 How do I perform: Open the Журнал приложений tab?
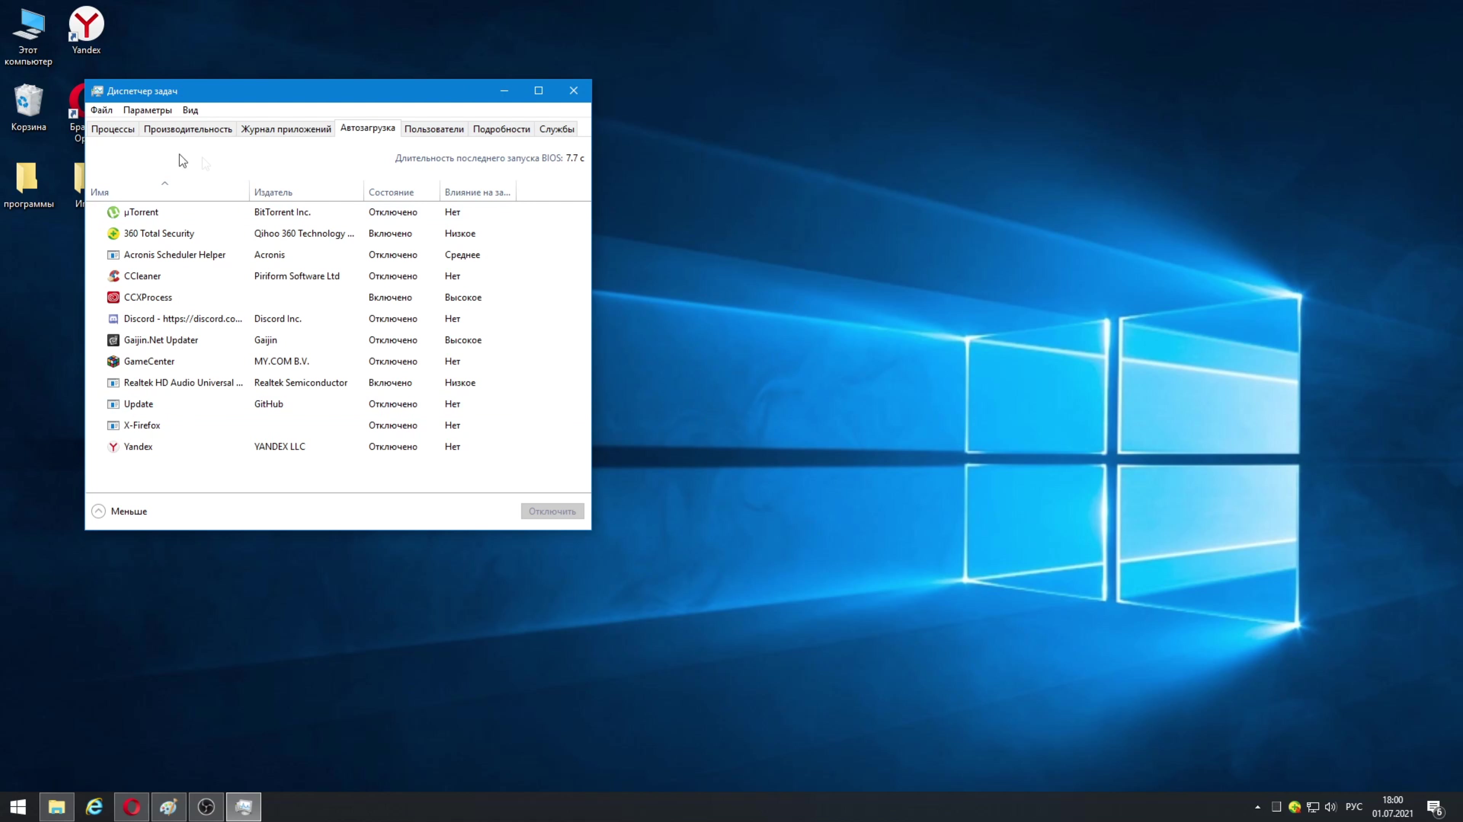pos(285,129)
